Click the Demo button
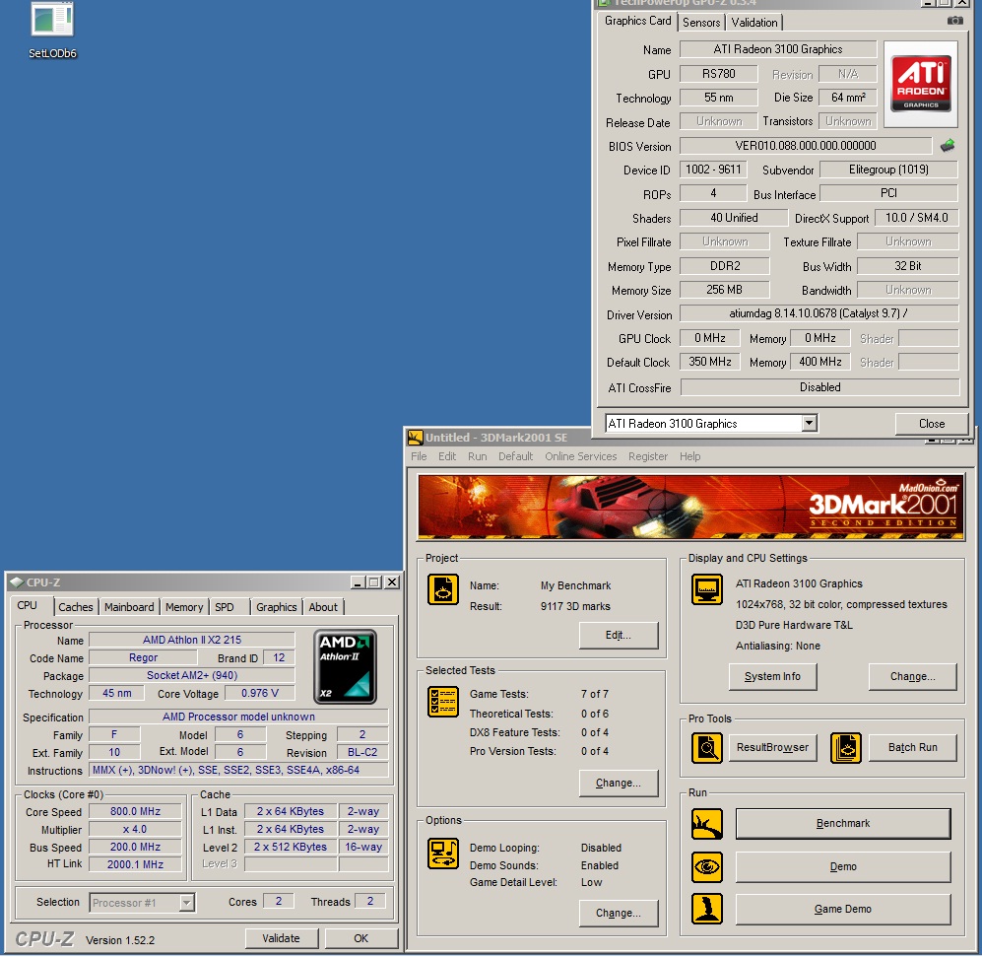 (x=843, y=866)
